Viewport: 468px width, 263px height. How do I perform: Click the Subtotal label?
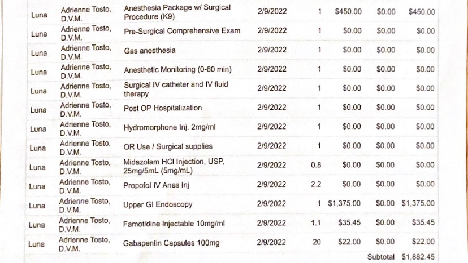click(382, 256)
